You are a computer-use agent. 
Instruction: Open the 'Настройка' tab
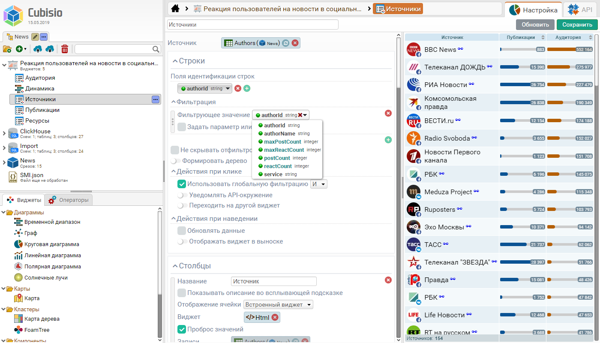click(533, 10)
